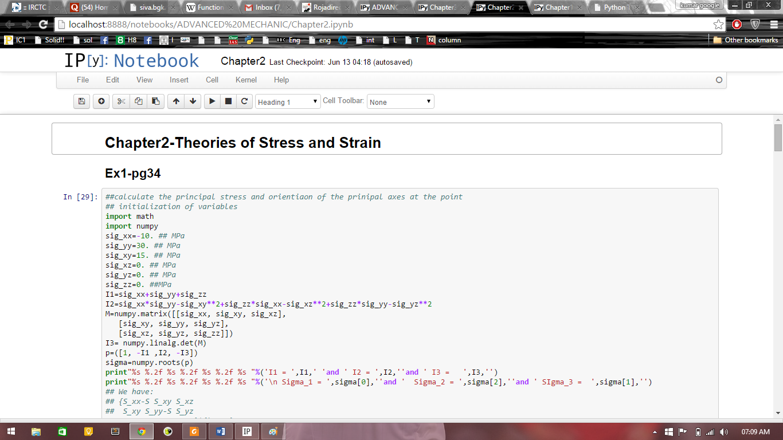Click the Chapter2 notebook title to rename
The height and width of the screenshot is (440, 783).
[x=243, y=61]
